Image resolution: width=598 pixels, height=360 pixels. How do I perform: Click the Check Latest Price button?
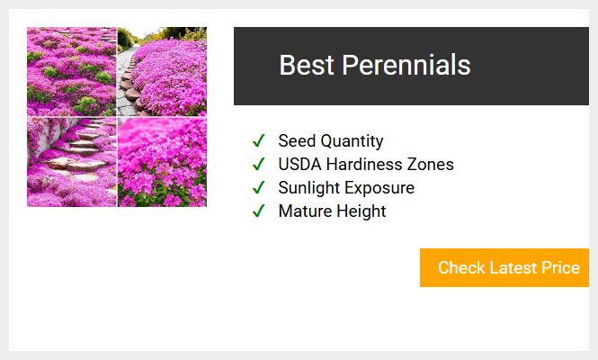pyautogui.click(x=504, y=267)
